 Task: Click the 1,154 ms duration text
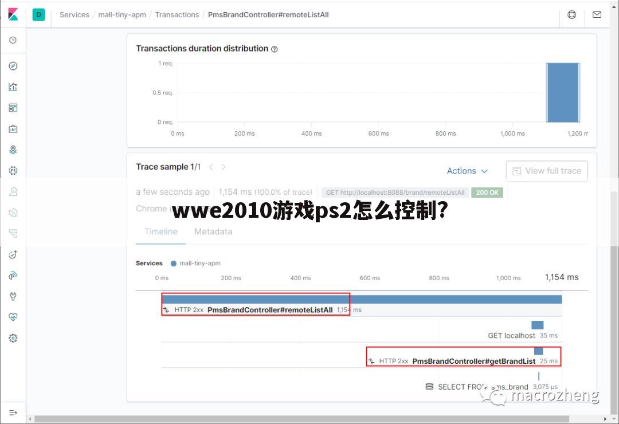click(x=235, y=193)
